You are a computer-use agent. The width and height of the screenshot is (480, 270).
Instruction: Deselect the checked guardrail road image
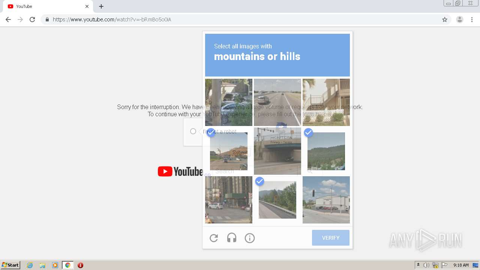click(277, 200)
